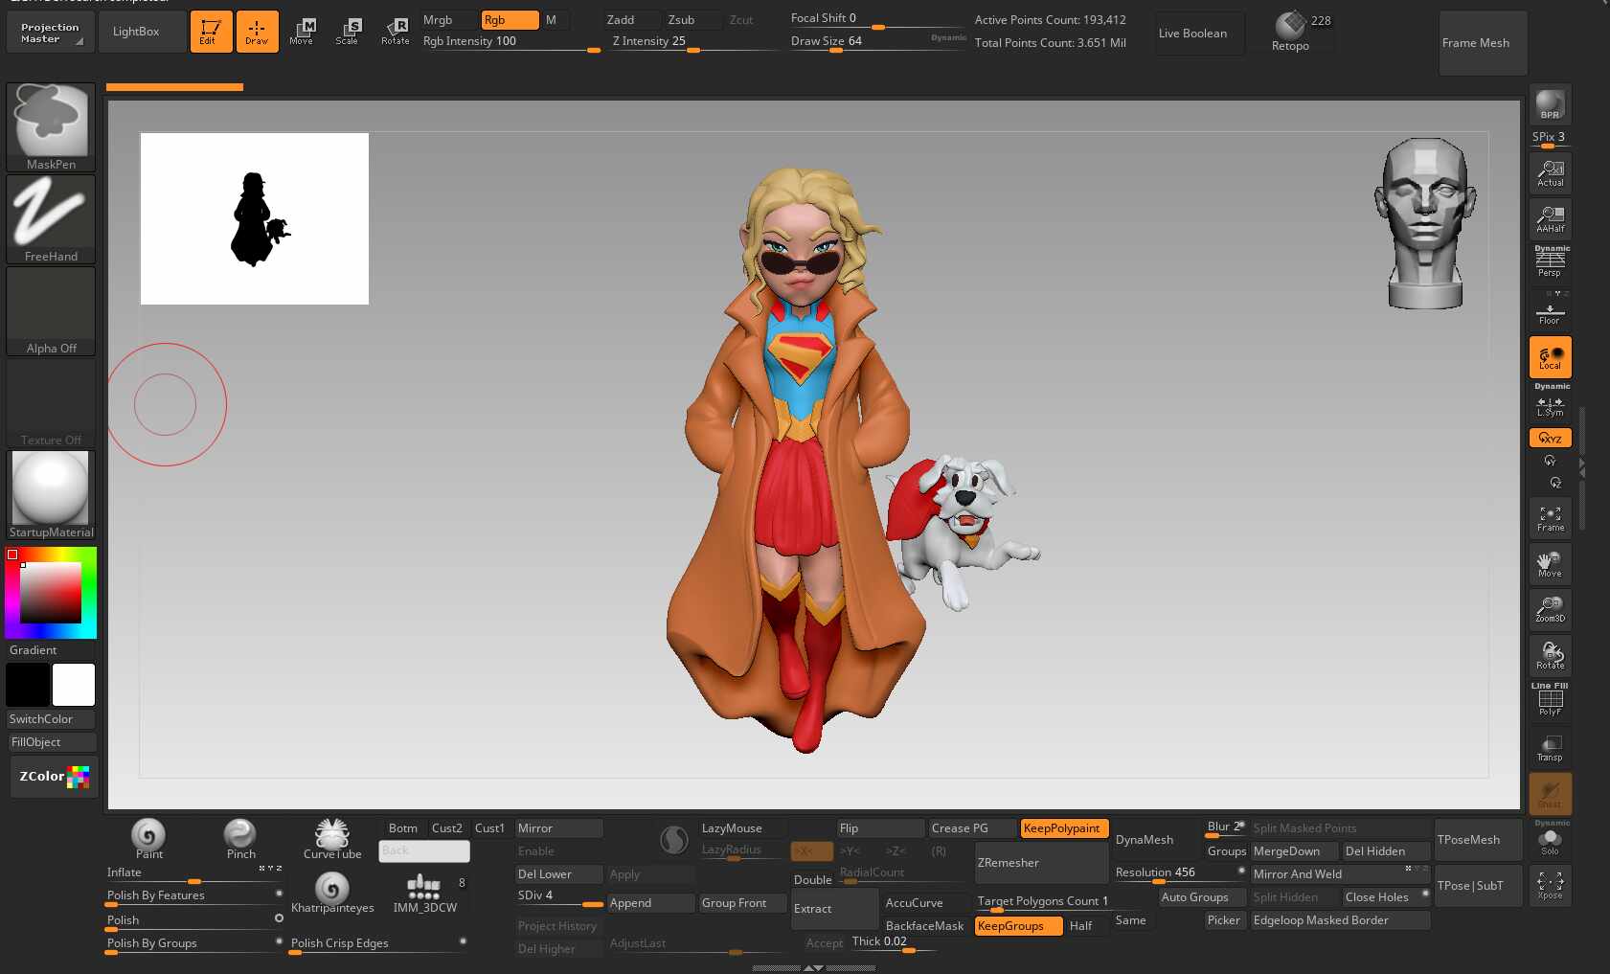Open the MaskPen brush picker
Viewport: 1610px width, 974px height.
click(51, 125)
